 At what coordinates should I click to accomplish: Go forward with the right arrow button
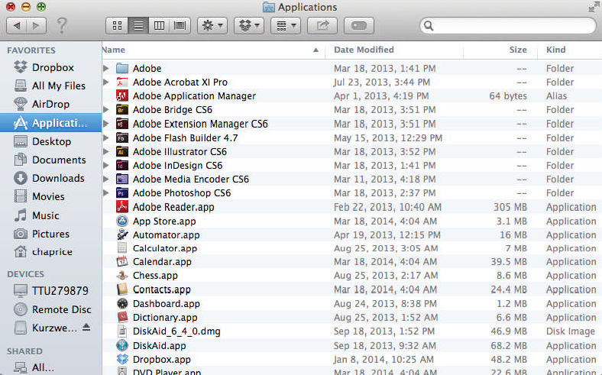coord(36,26)
